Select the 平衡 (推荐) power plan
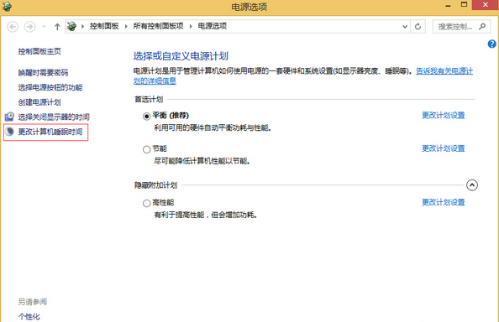499x322 pixels. (x=146, y=117)
